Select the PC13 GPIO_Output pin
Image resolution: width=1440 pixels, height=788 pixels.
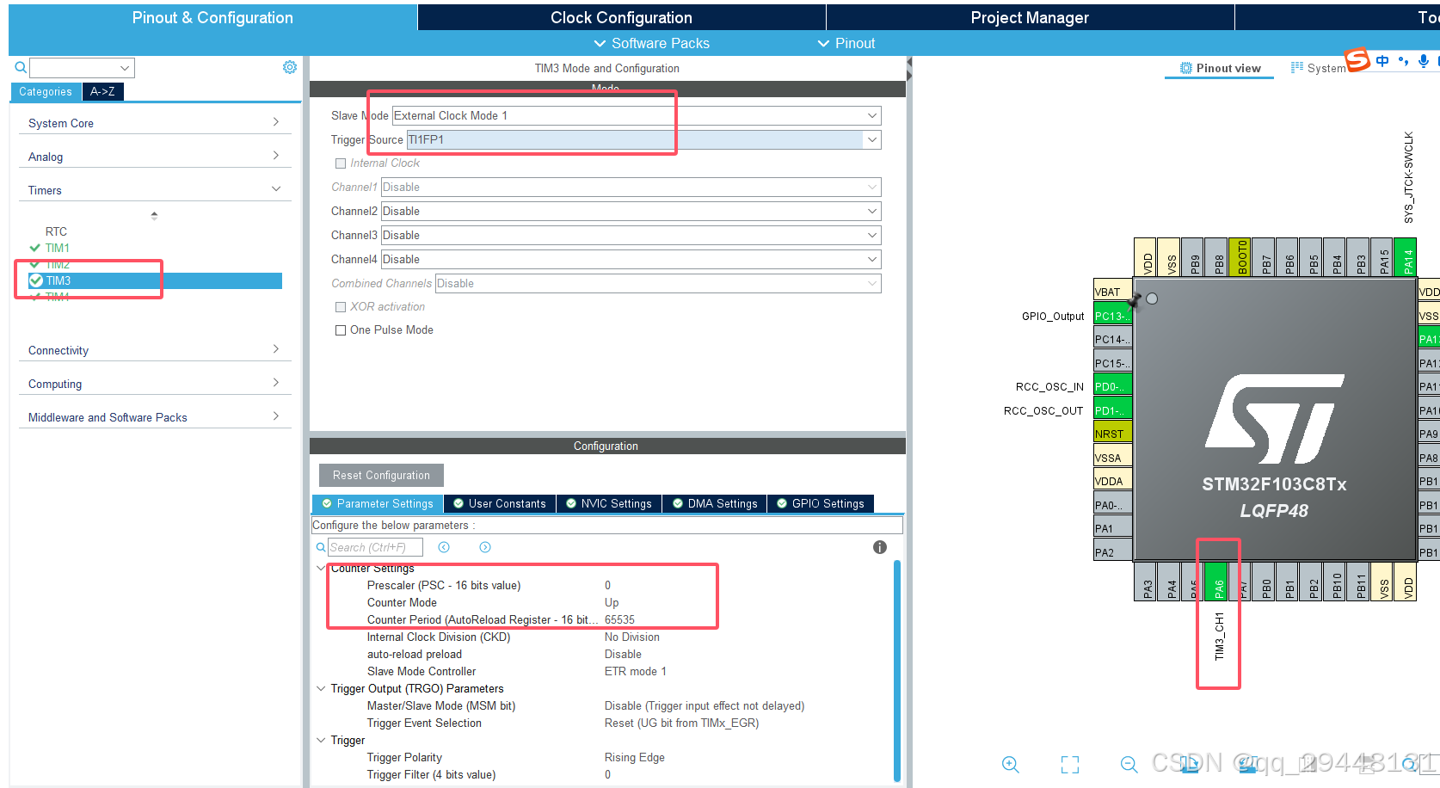1112,316
